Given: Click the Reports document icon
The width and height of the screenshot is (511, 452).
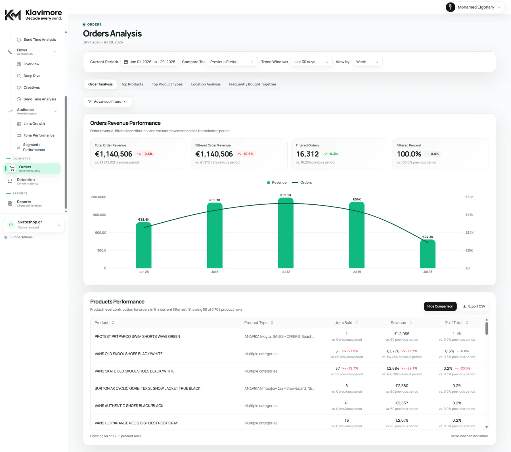Looking at the screenshot, I should tap(10, 203).
